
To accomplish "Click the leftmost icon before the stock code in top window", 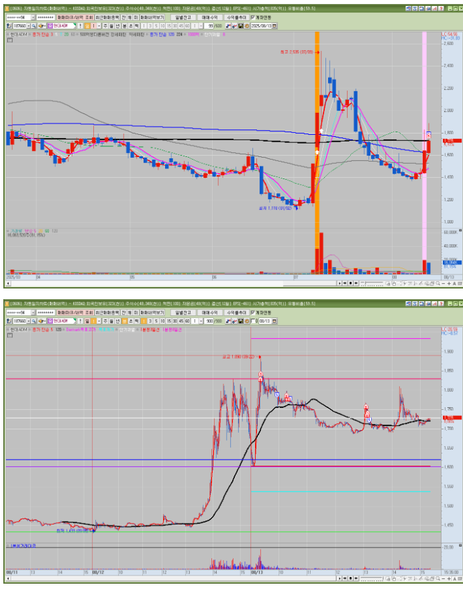I will tap(9, 26).
